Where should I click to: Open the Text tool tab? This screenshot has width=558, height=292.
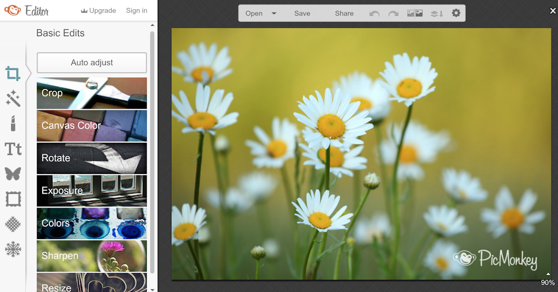[x=13, y=149]
